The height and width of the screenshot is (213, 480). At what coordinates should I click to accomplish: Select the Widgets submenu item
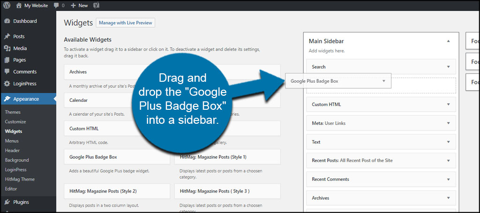pos(14,131)
